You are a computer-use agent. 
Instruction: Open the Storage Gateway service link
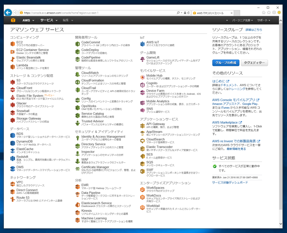(x=29, y=119)
